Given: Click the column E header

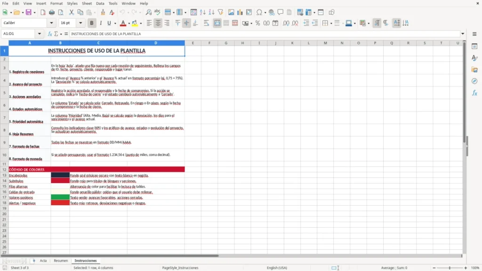Looking at the screenshot, I should coord(193,43).
